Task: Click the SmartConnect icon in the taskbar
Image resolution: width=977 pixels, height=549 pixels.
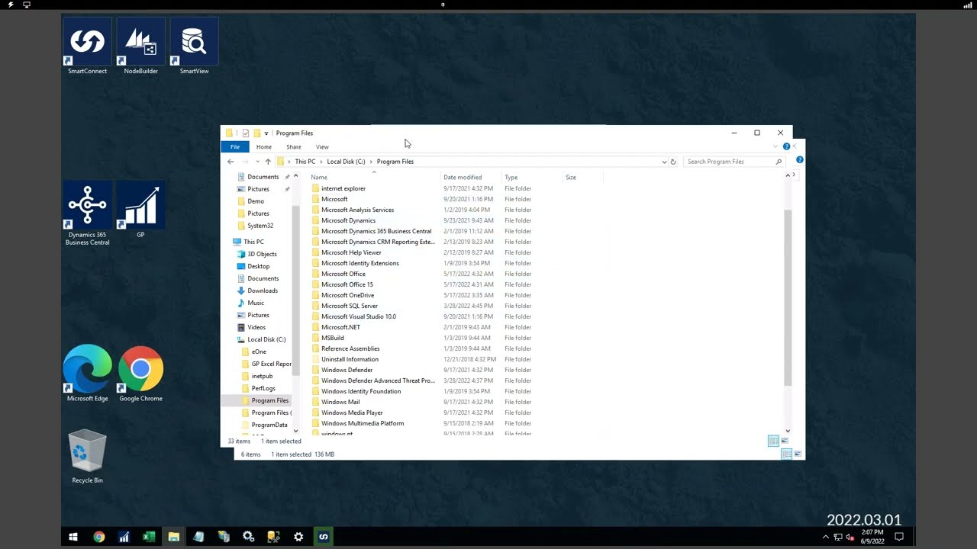Action: tap(324, 537)
